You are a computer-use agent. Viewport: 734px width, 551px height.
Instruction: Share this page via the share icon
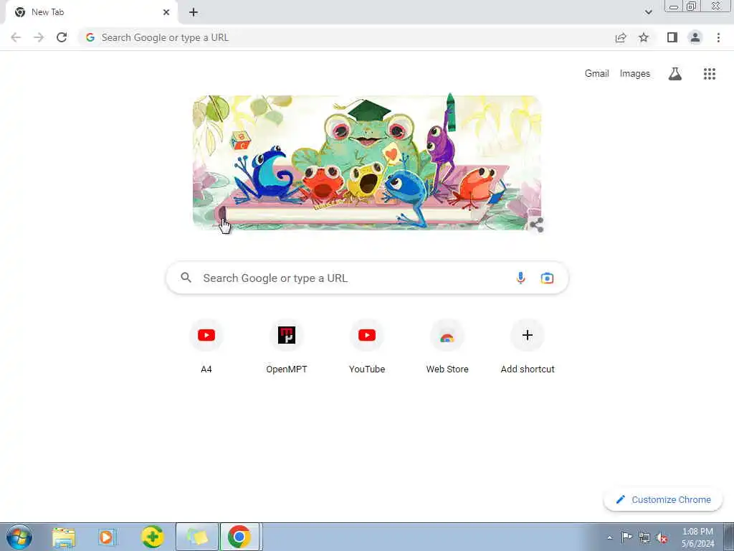621,37
